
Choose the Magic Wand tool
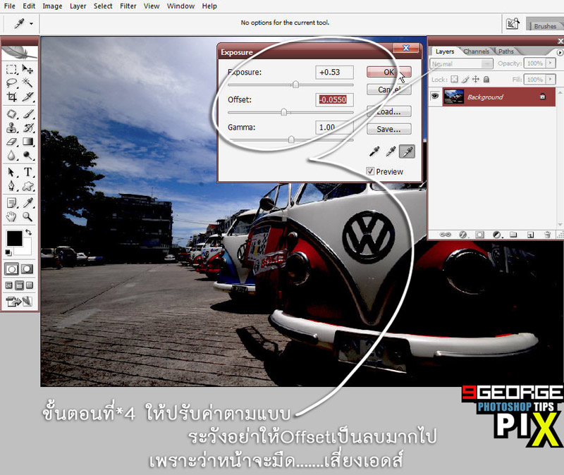tap(27, 83)
